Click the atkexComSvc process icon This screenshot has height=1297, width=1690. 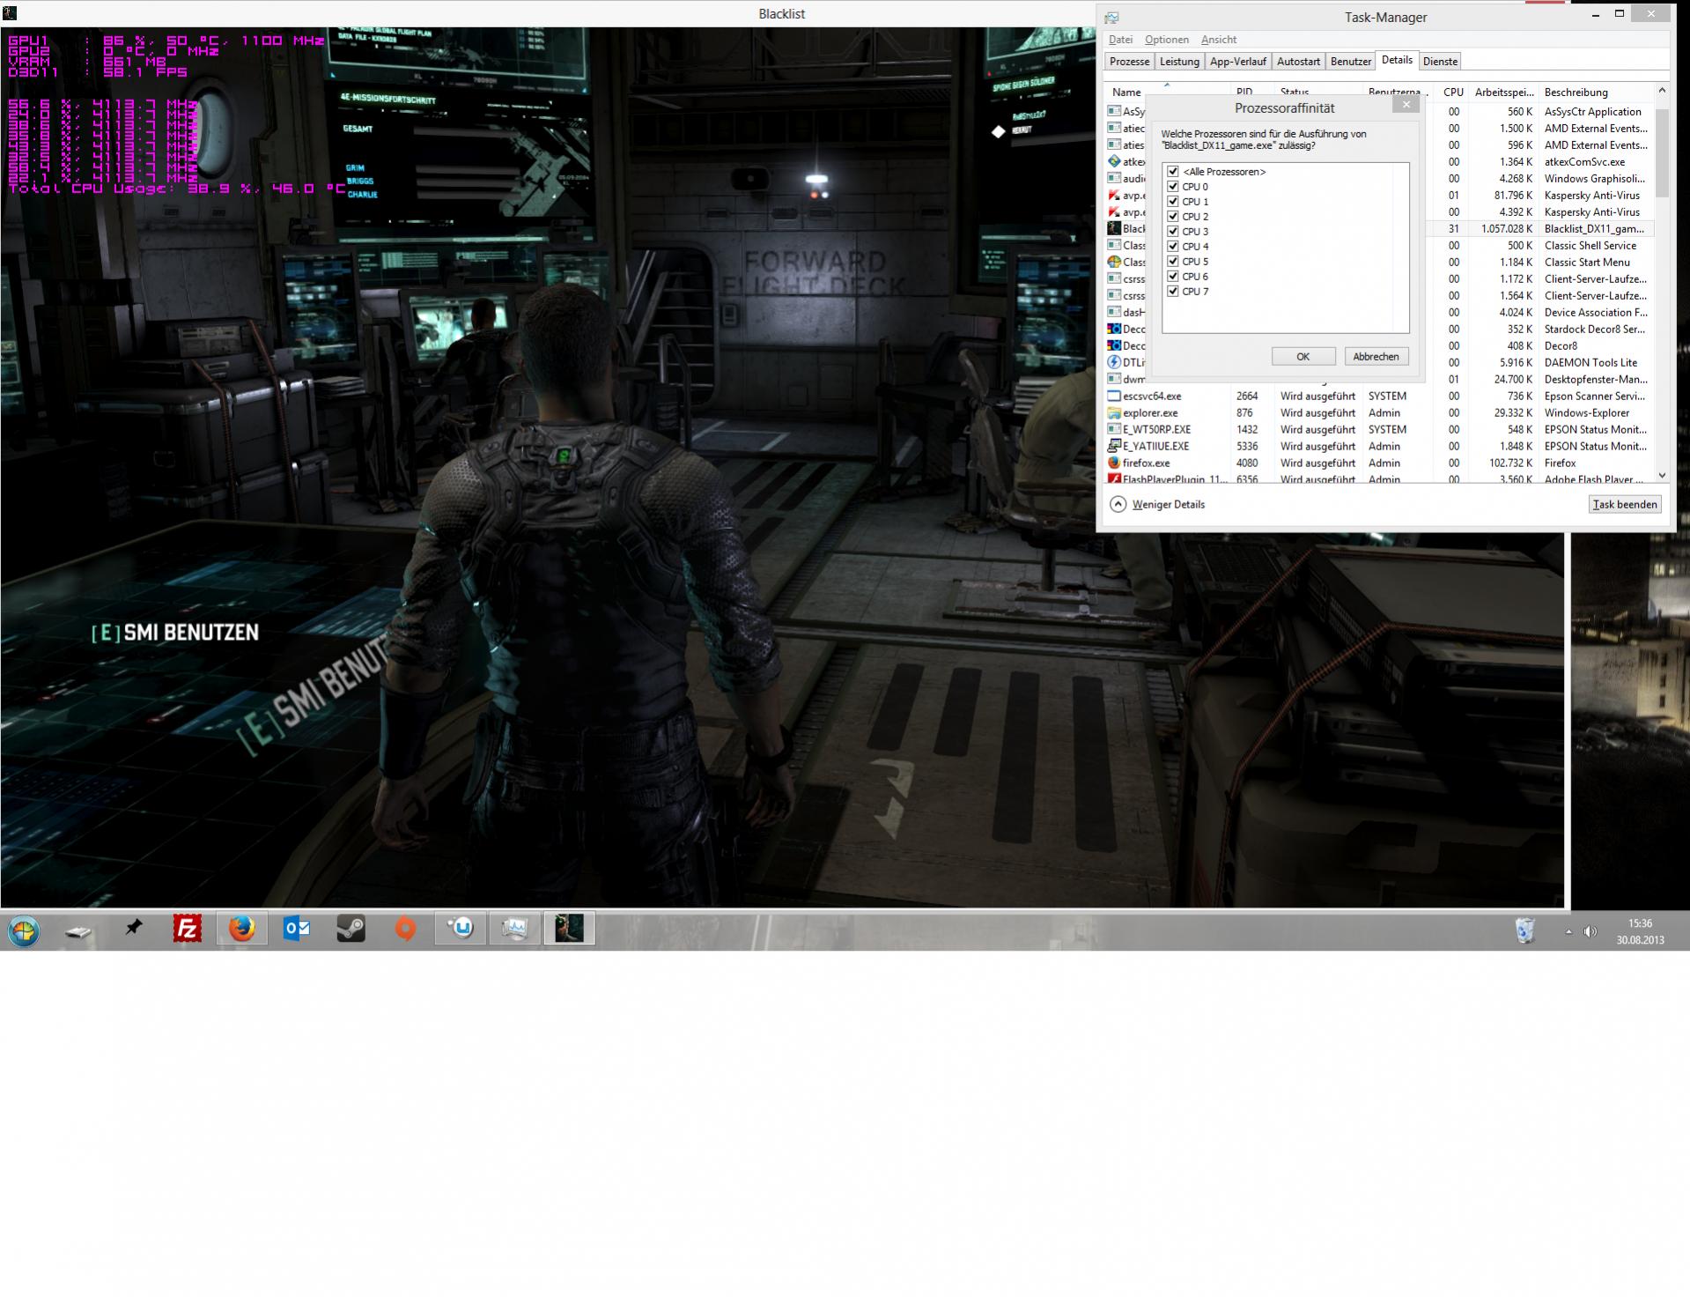1114,162
